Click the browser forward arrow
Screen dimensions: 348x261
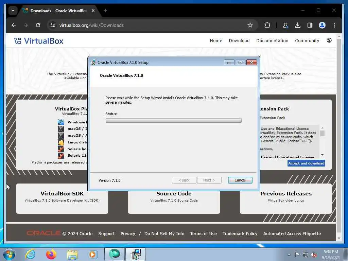coord(26,25)
